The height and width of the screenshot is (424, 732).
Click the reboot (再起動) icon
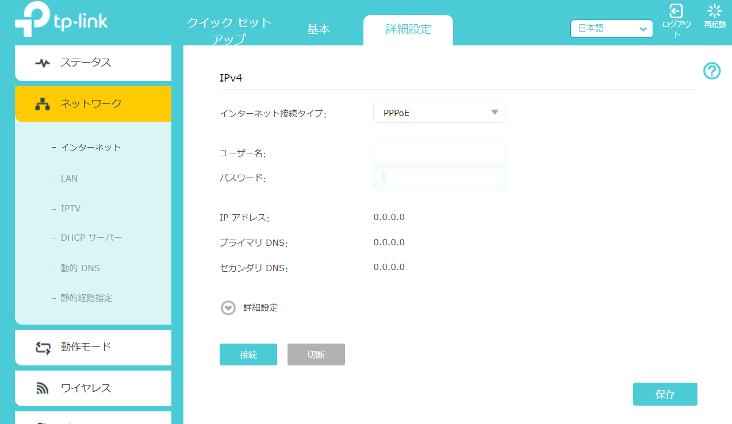715,11
